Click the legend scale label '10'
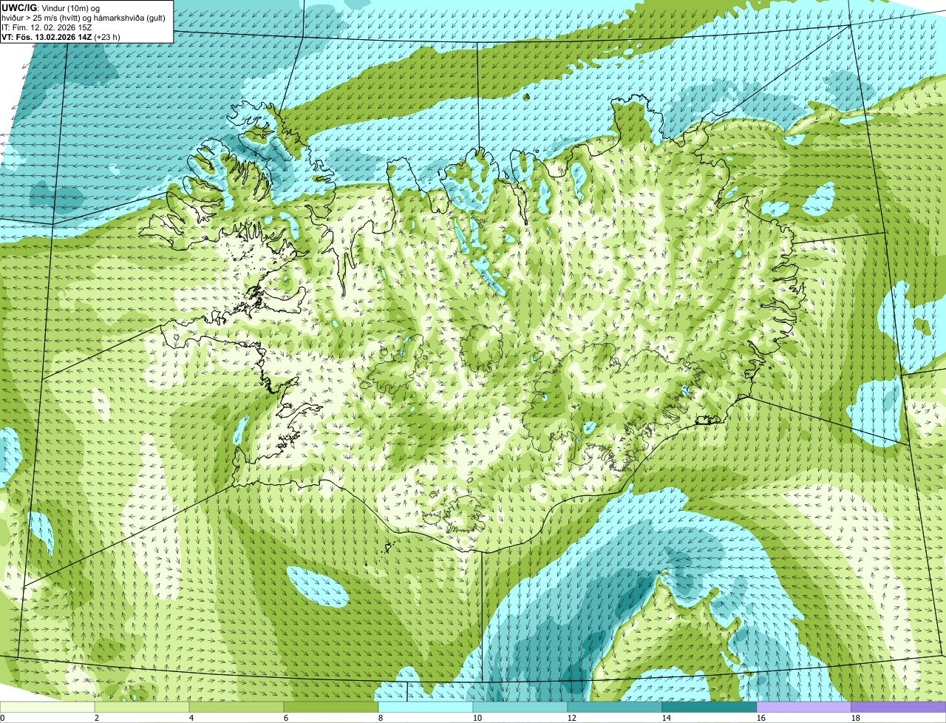 tap(477, 718)
